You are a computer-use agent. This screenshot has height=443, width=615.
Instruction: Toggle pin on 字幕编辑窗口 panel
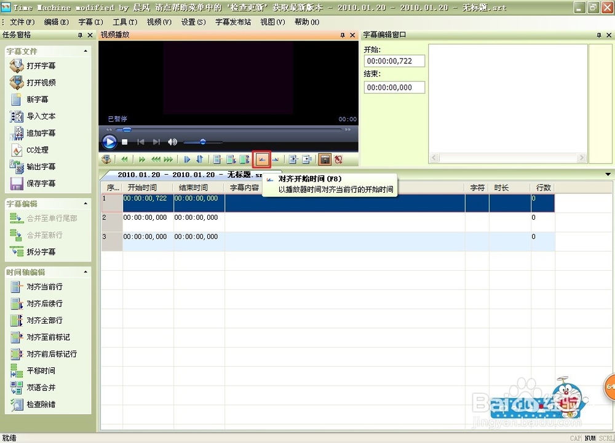(x=599, y=35)
